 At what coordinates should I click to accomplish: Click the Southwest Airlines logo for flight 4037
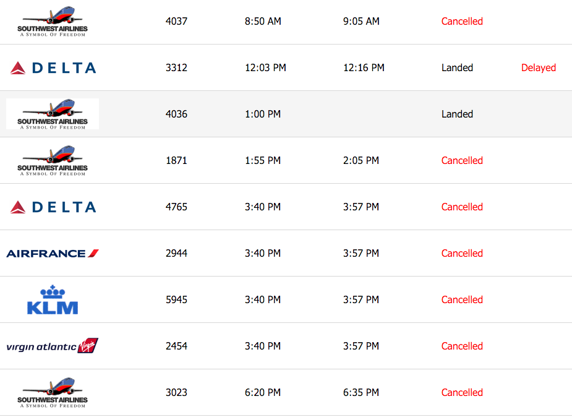[53, 22]
